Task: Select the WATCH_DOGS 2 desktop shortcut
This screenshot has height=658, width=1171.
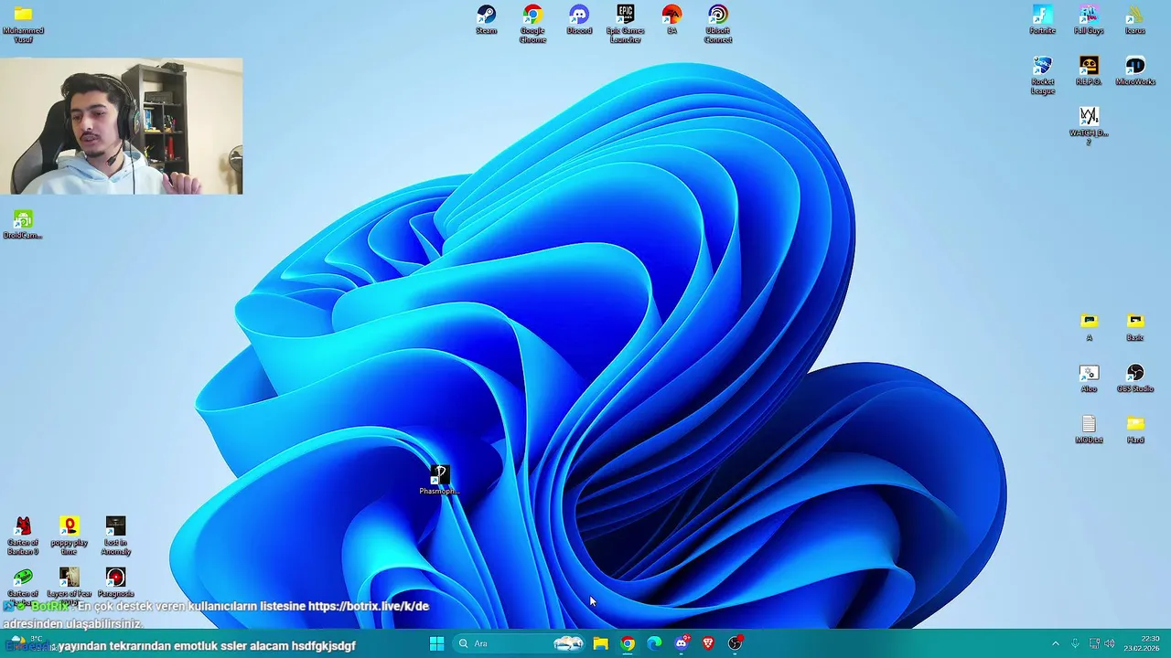Action: (1089, 125)
